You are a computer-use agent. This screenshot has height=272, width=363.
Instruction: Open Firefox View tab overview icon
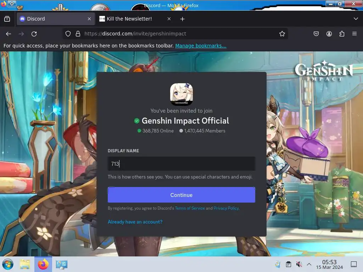[x=7, y=19]
